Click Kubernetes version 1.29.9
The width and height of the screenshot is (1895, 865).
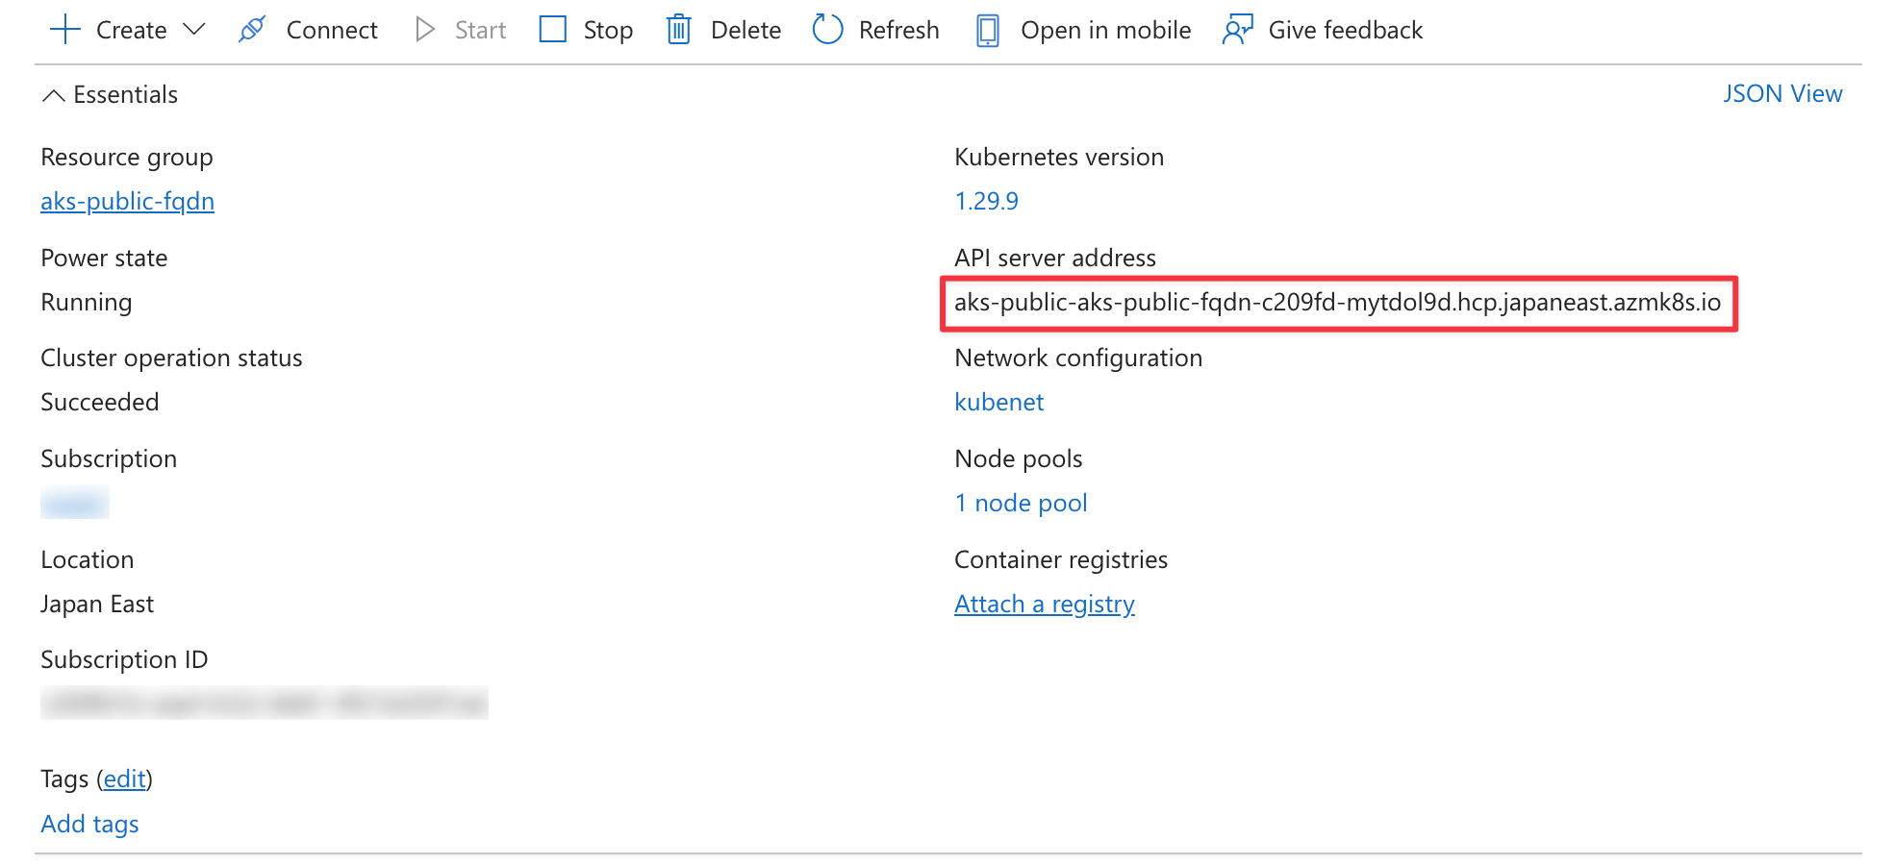(986, 201)
